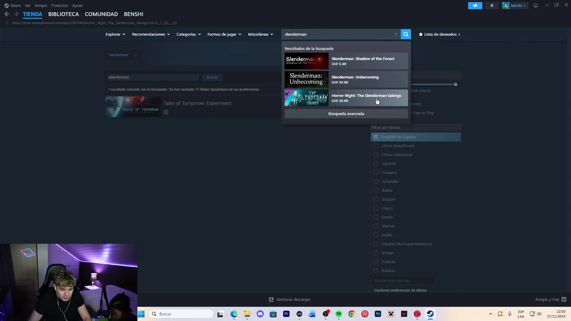
Task: Open Gestionar preferencias de idioma link
Action: click(x=400, y=290)
